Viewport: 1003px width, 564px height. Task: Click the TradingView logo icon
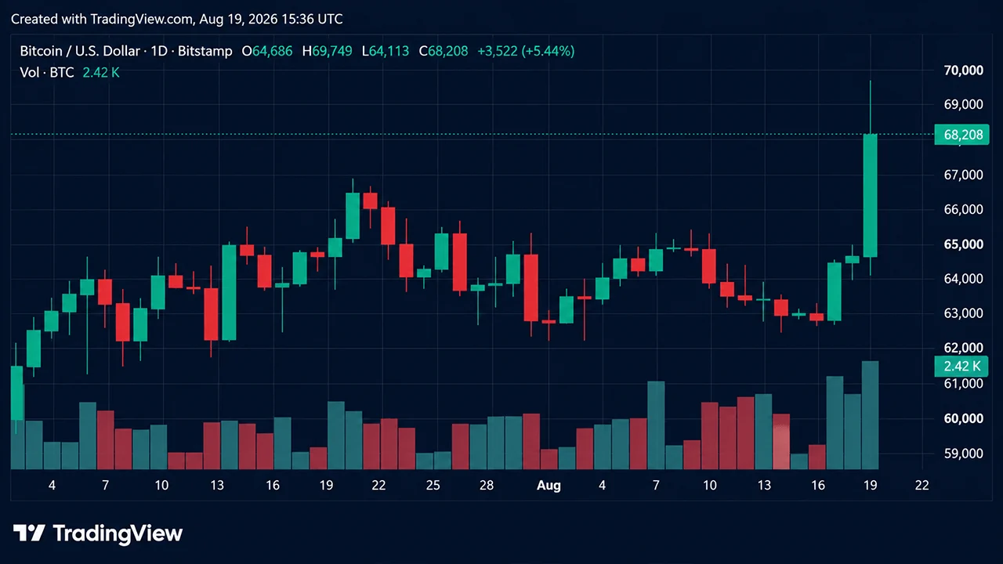(29, 533)
